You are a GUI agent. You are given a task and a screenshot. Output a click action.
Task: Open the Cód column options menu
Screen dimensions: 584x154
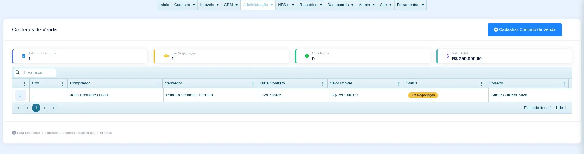click(63, 84)
